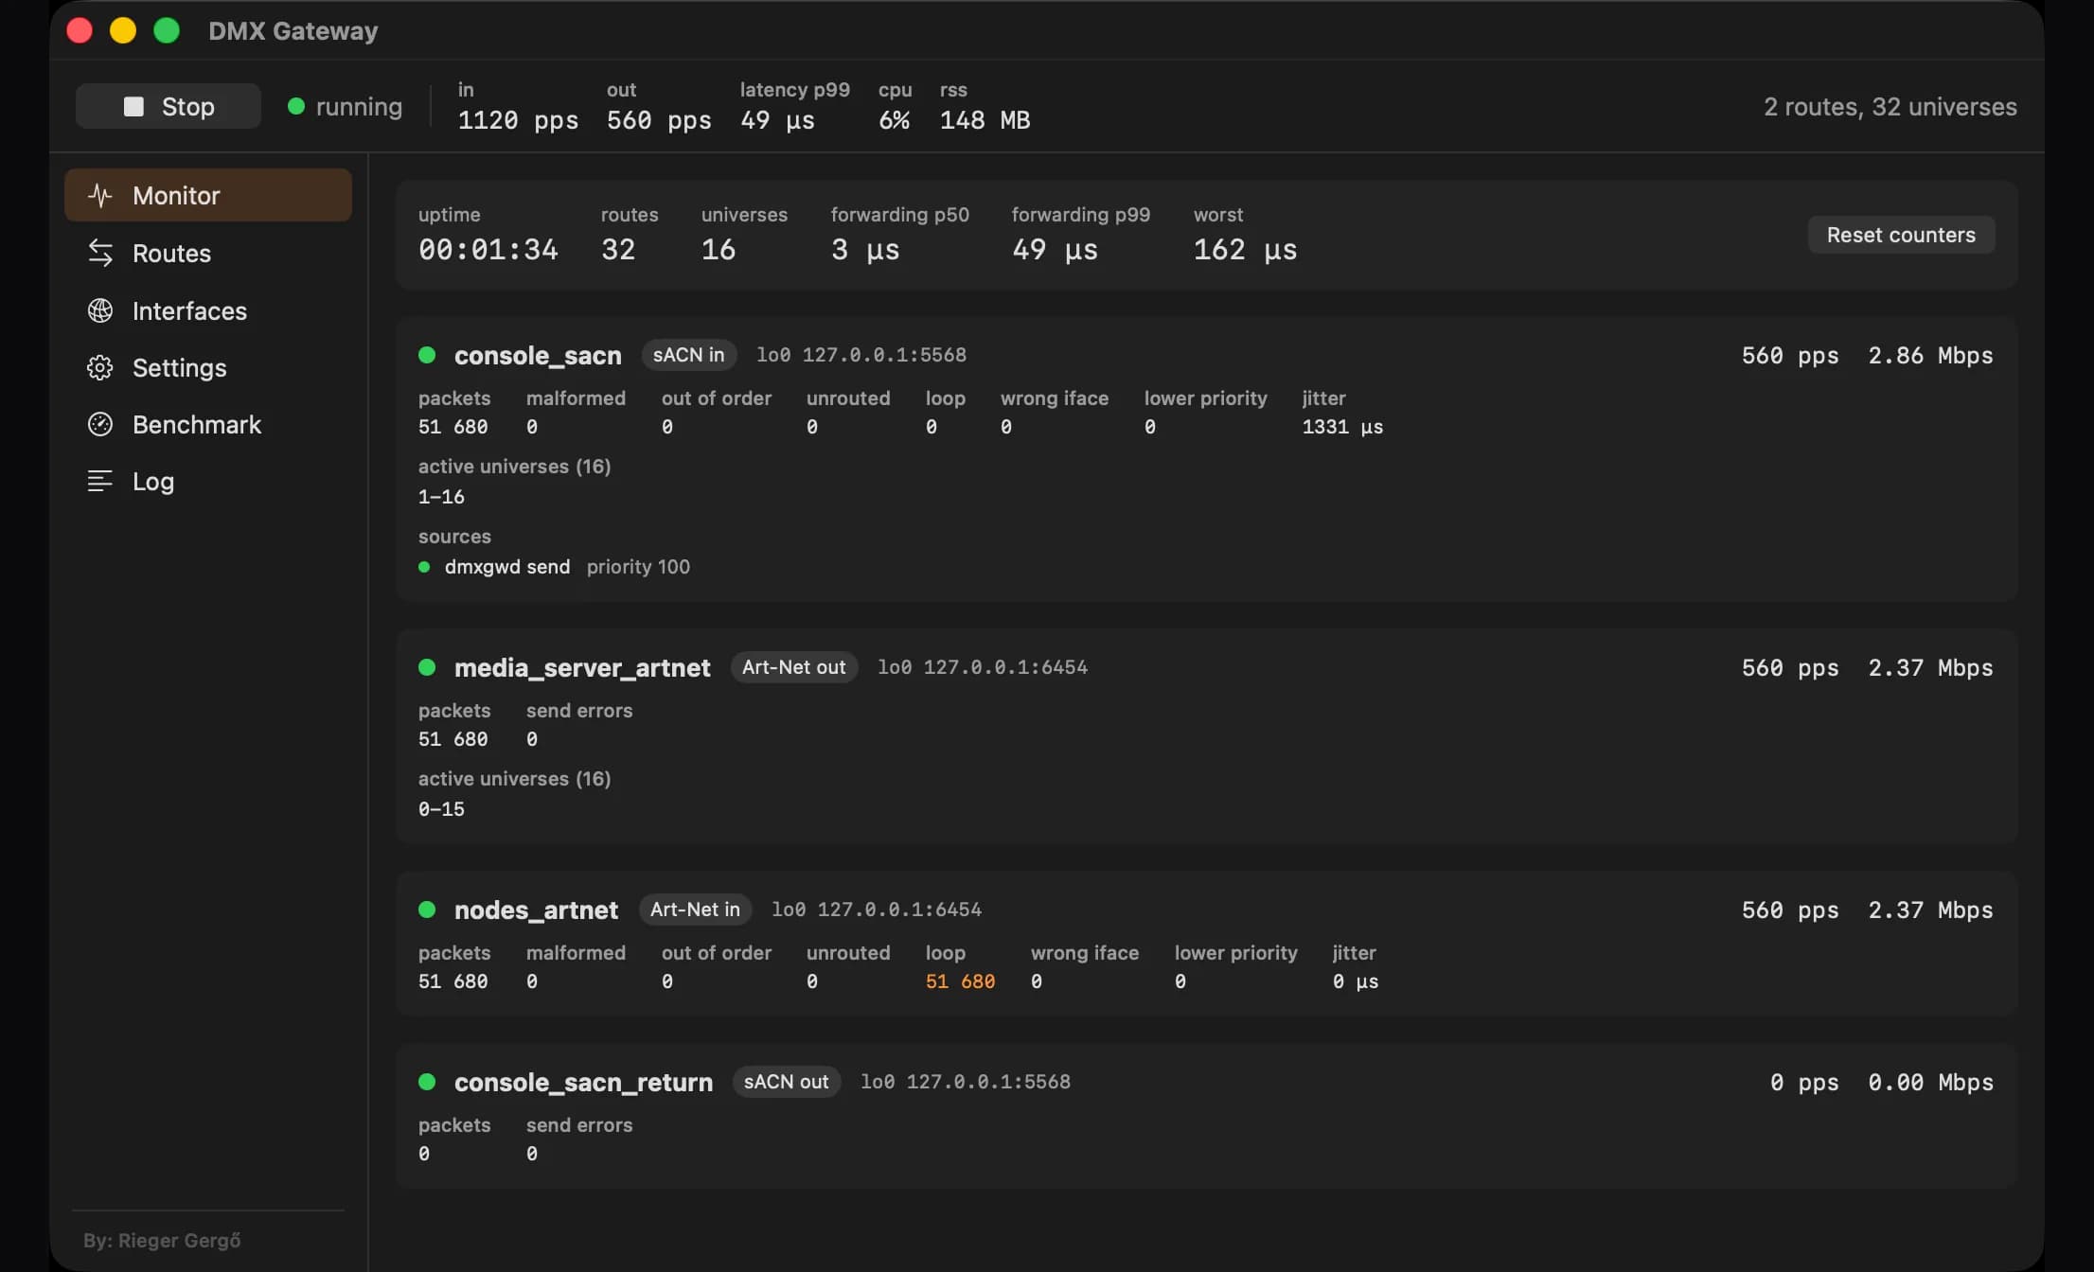
Task: Click the 'dmxgwd send' source entry
Action: [507, 567]
